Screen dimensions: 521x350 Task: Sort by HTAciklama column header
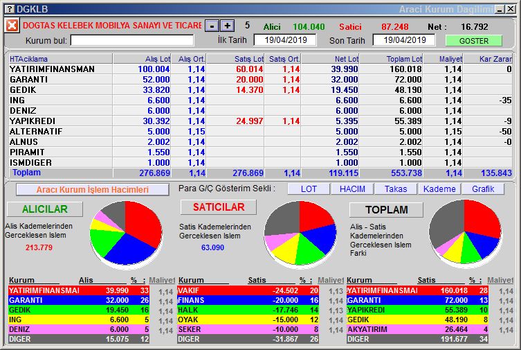point(60,59)
